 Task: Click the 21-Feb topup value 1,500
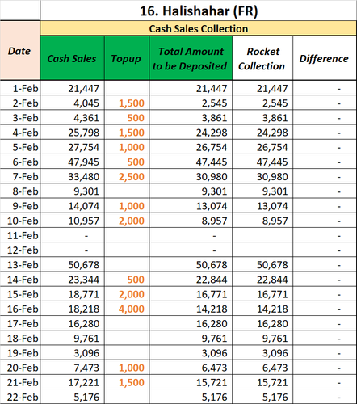point(127,382)
